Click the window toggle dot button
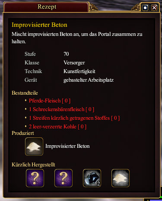Viewport: 162px width, 201px height. pos(145,8)
